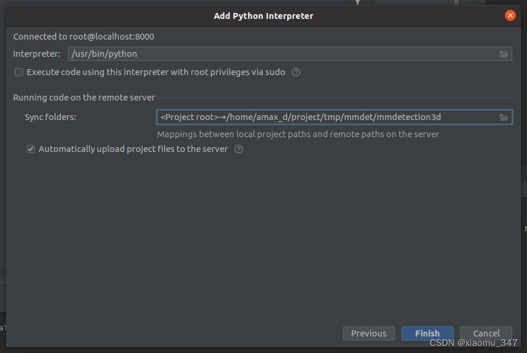Screen dimensions: 527x353
Task: Cancel adding the Python interpreter
Action: [486, 333]
